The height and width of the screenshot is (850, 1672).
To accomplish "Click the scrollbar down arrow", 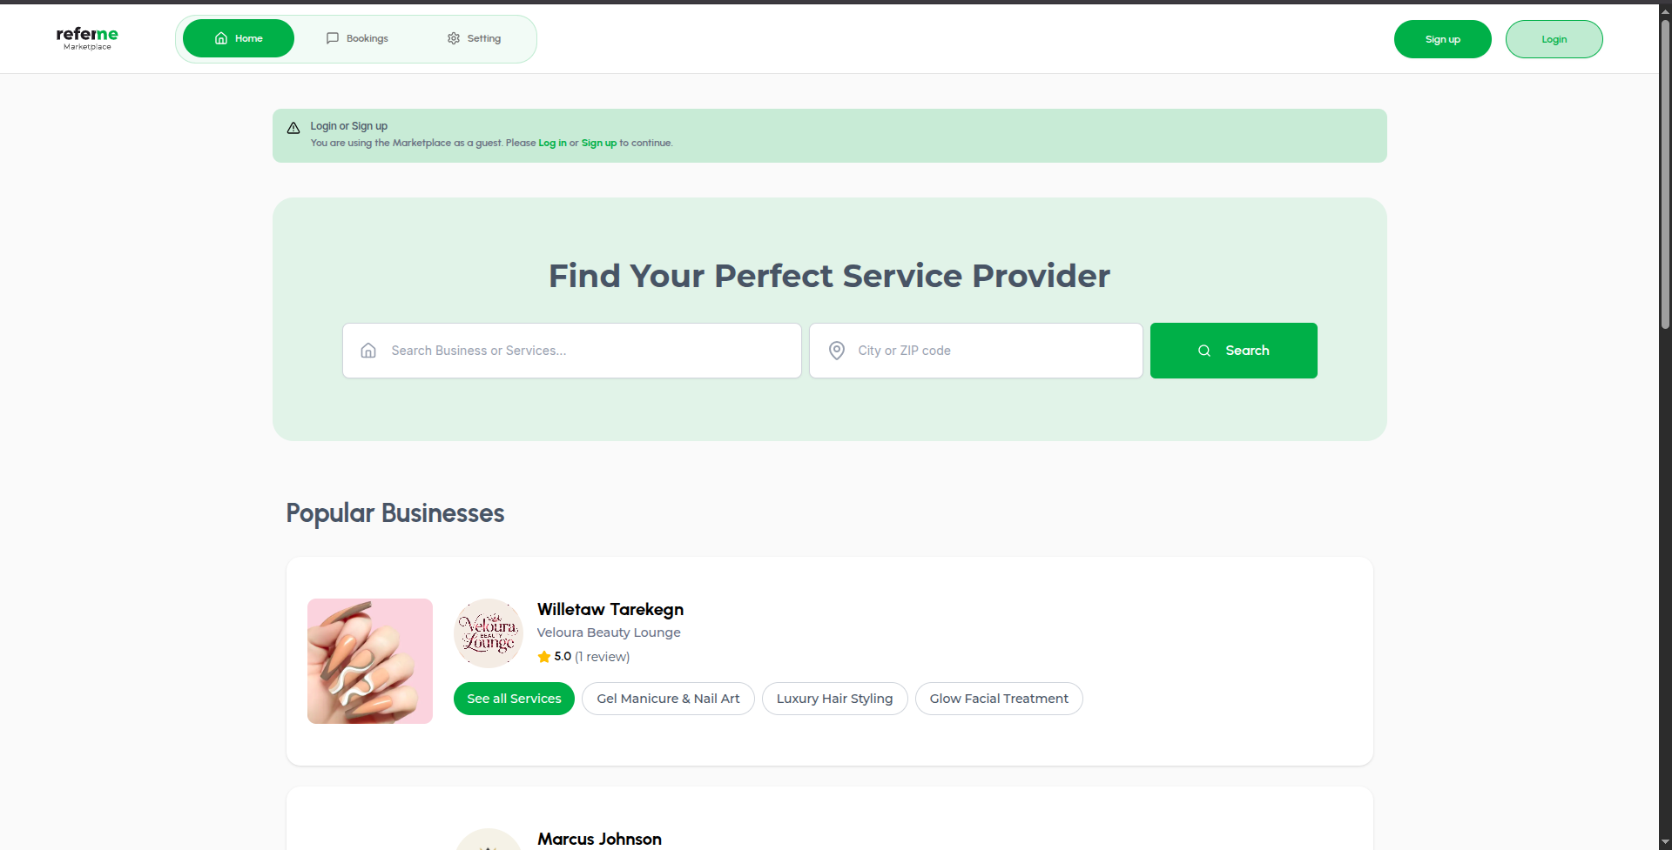I will point(1665,843).
